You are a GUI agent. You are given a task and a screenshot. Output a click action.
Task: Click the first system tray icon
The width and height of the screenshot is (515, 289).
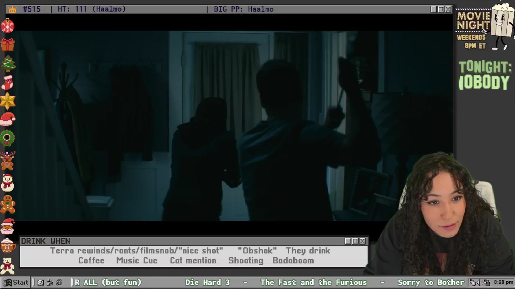(x=473, y=282)
